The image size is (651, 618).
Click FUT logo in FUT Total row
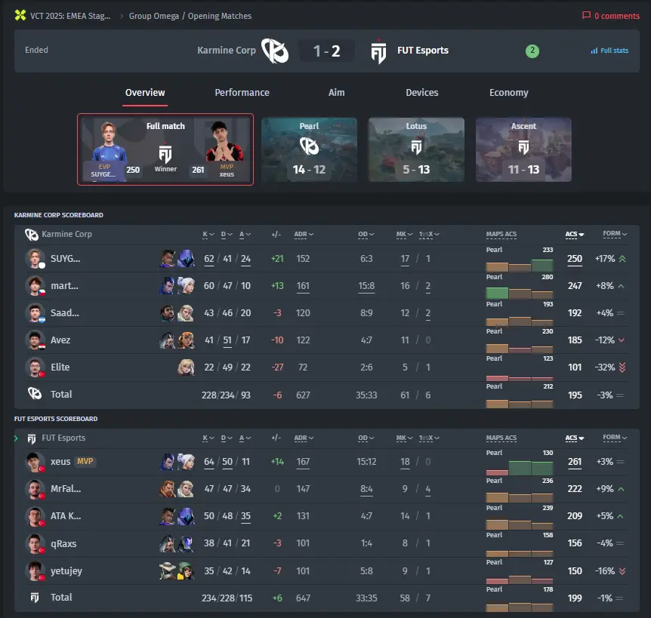coord(35,598)
